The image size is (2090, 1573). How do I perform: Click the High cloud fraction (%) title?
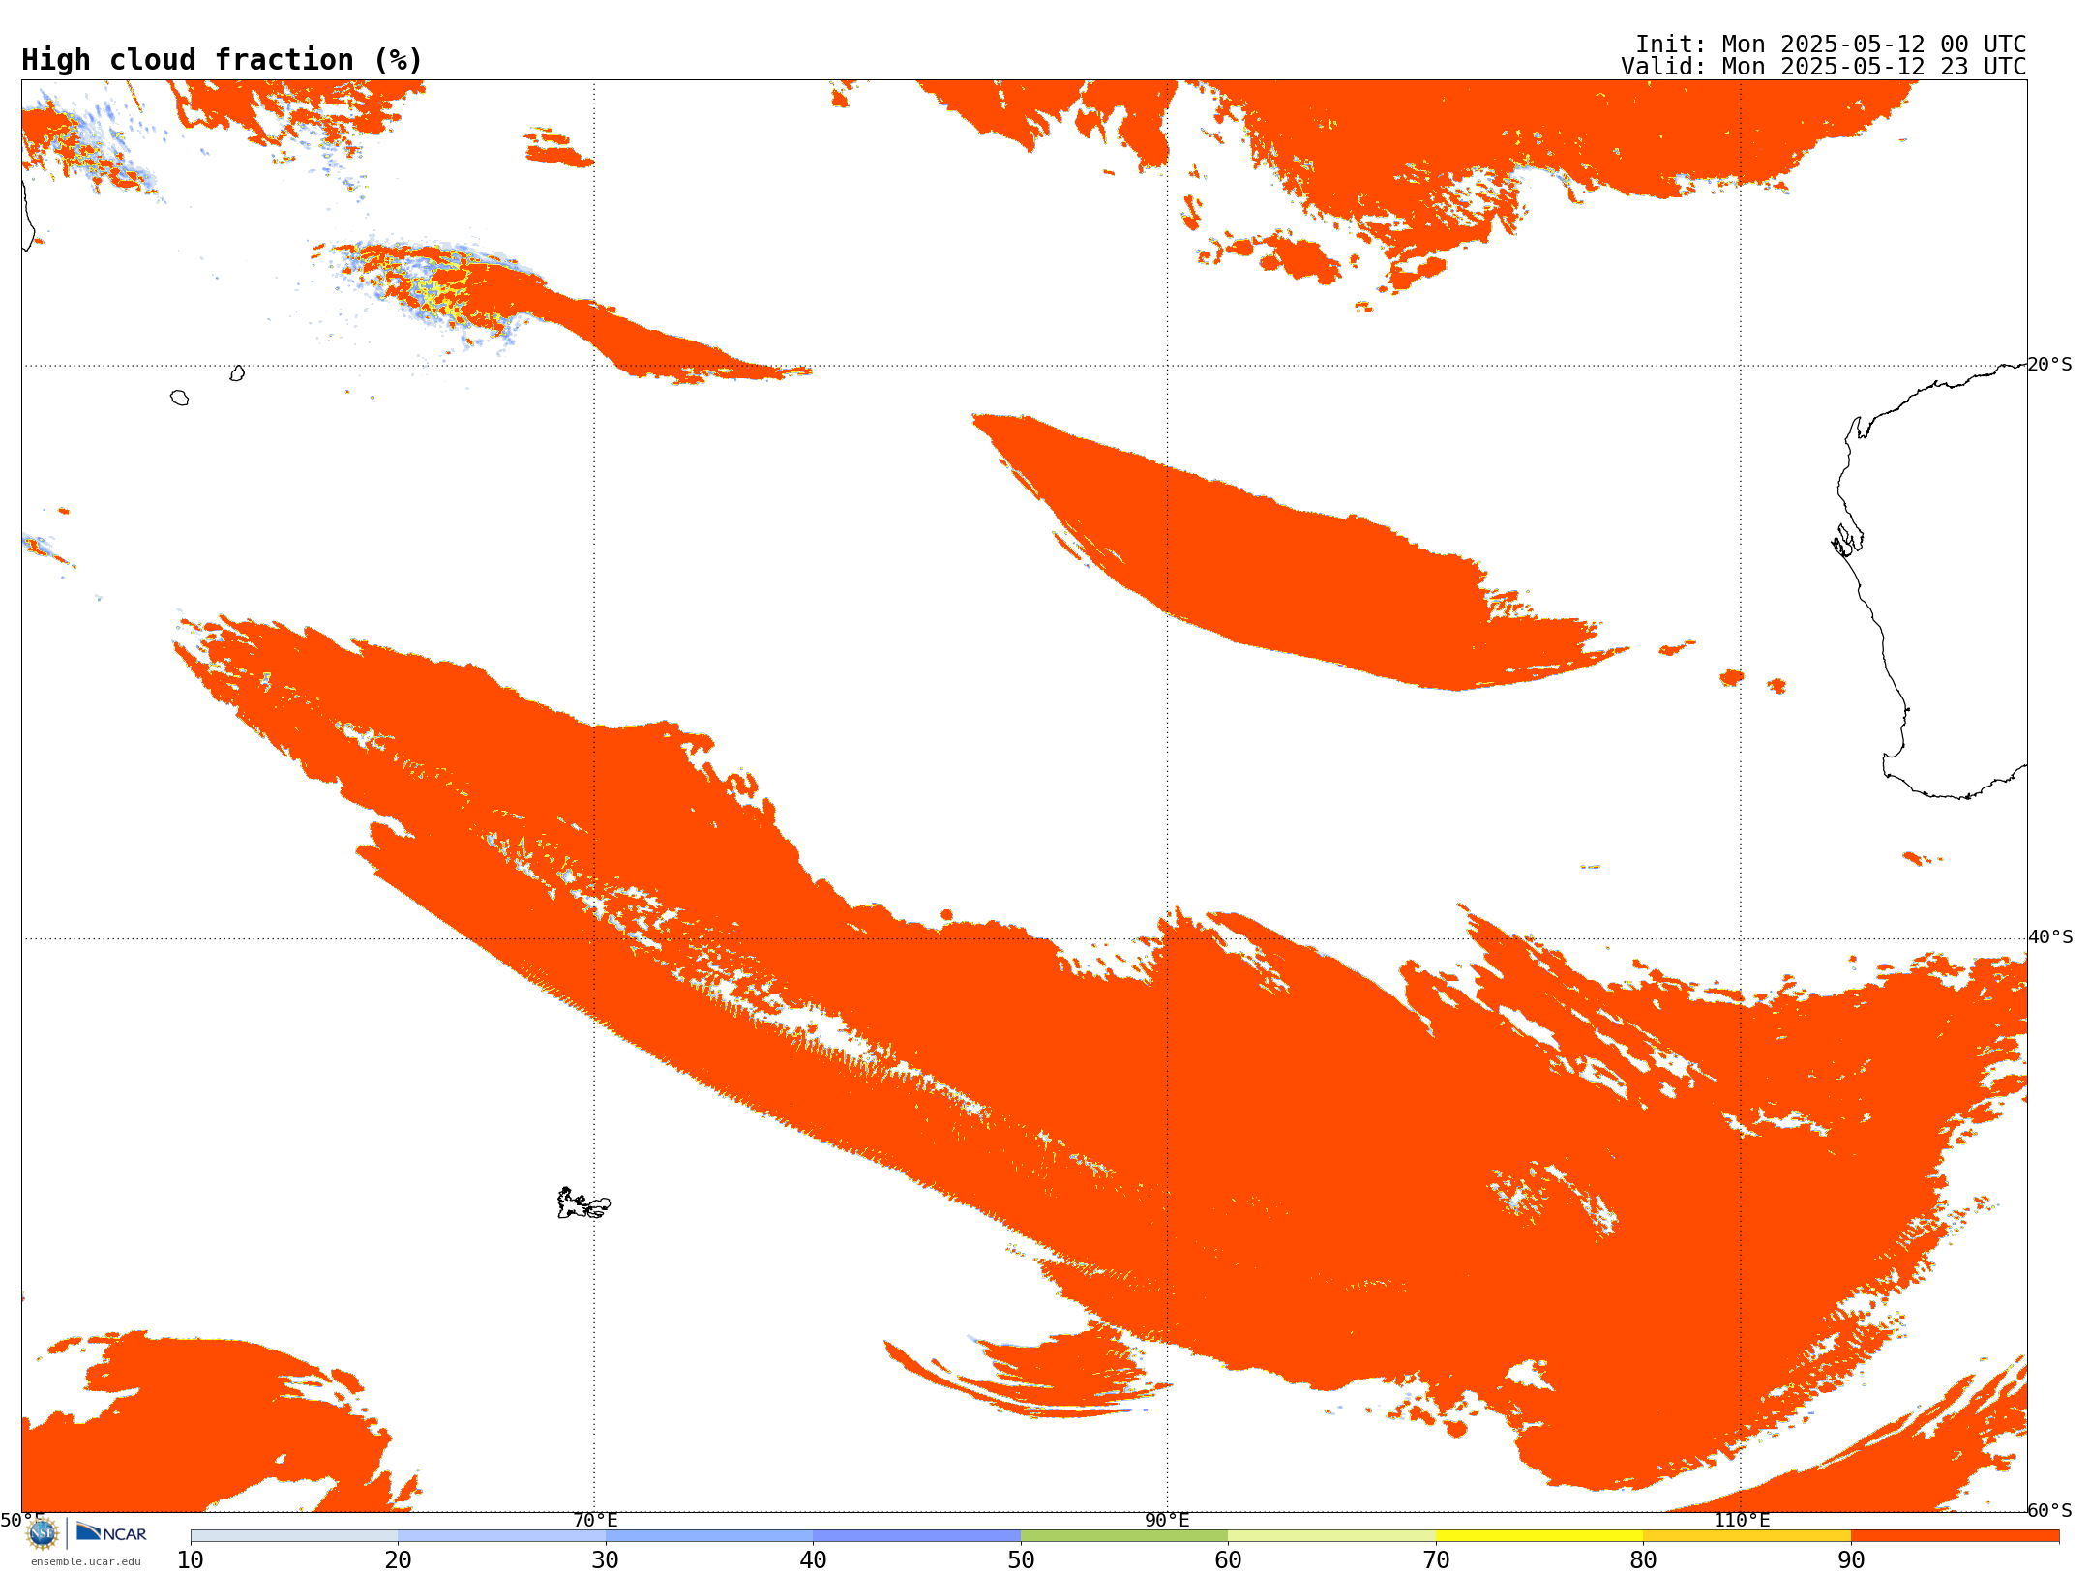coord(222,60)
